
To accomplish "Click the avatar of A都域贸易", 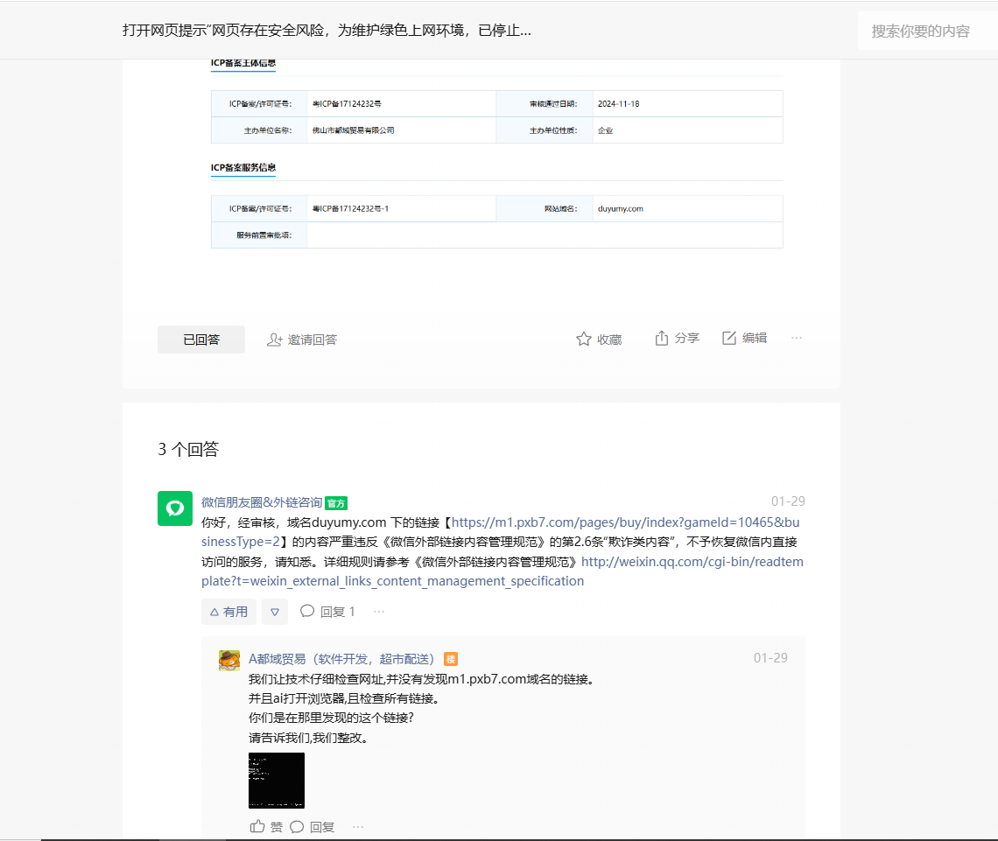I will 229,661.
